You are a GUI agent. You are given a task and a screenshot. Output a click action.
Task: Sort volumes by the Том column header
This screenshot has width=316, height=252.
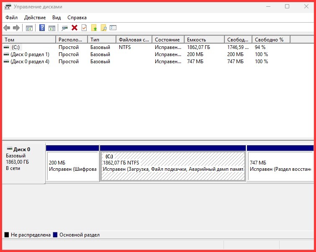tap(29, 39)
